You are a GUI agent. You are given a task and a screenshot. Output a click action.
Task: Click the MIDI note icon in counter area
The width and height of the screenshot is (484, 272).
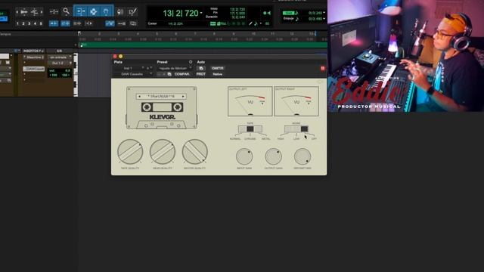coord(256,23)
